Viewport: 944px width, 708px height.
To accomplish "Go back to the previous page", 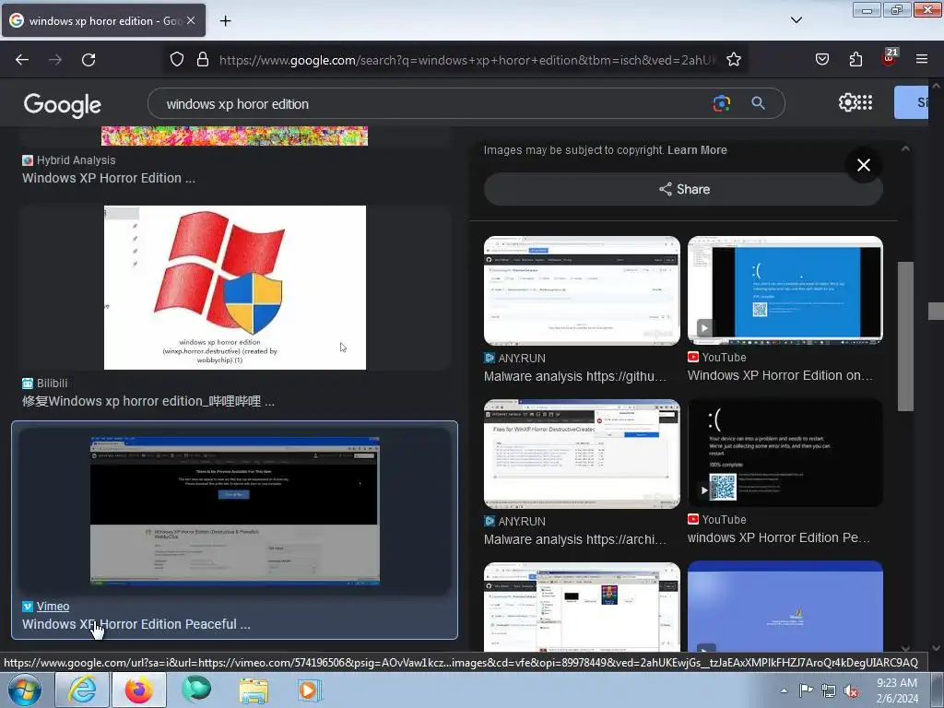I will [x=22, y=60].
